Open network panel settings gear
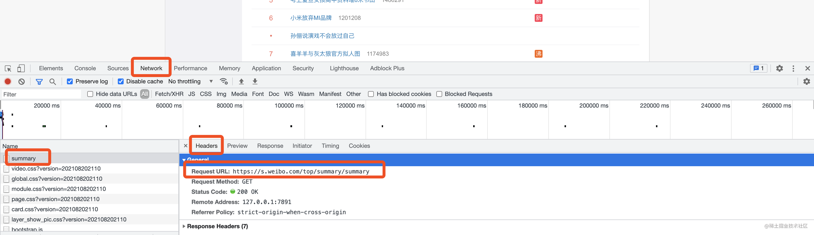 point(807,81)
